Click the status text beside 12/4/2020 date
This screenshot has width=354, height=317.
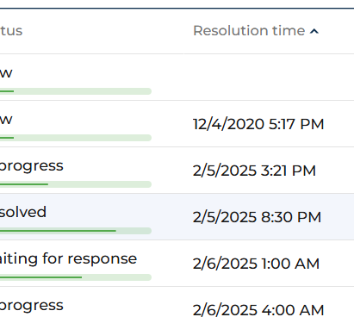[x=6, y=120]
